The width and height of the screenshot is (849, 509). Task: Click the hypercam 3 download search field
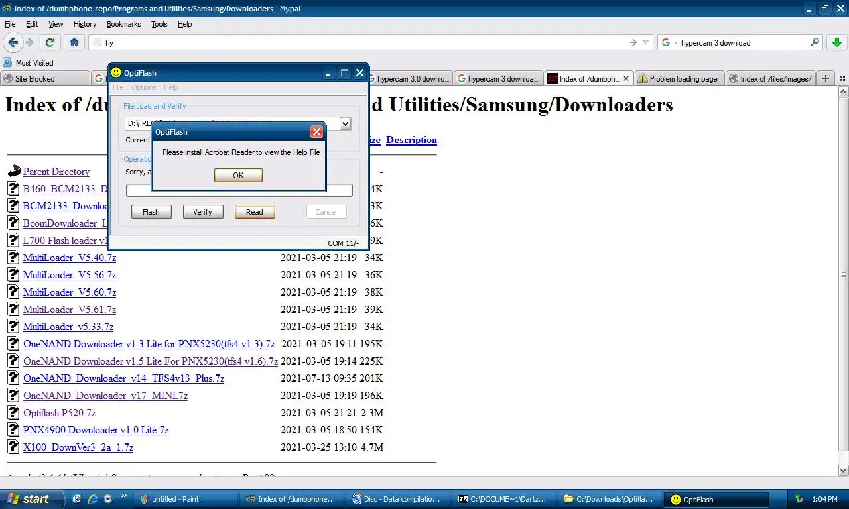[x=743, y=42]
